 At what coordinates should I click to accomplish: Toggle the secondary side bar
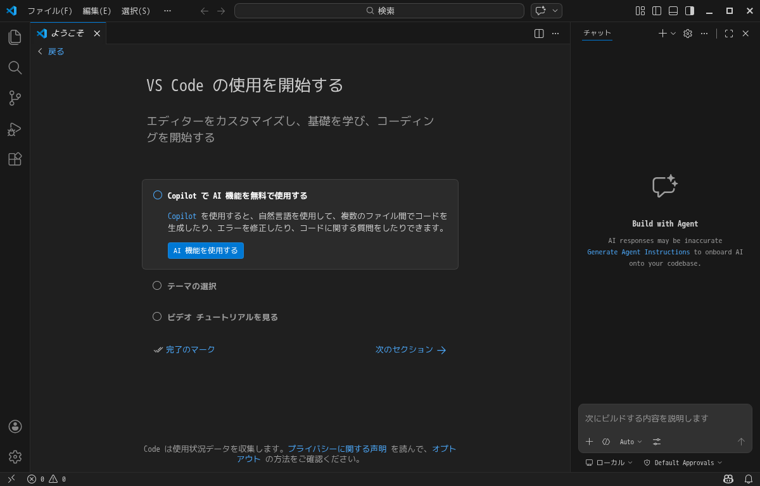click(x=690, y=11)
